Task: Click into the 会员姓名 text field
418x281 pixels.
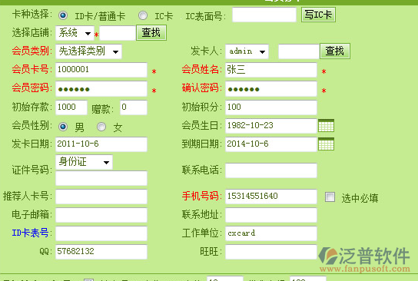Action: (271, 70)
